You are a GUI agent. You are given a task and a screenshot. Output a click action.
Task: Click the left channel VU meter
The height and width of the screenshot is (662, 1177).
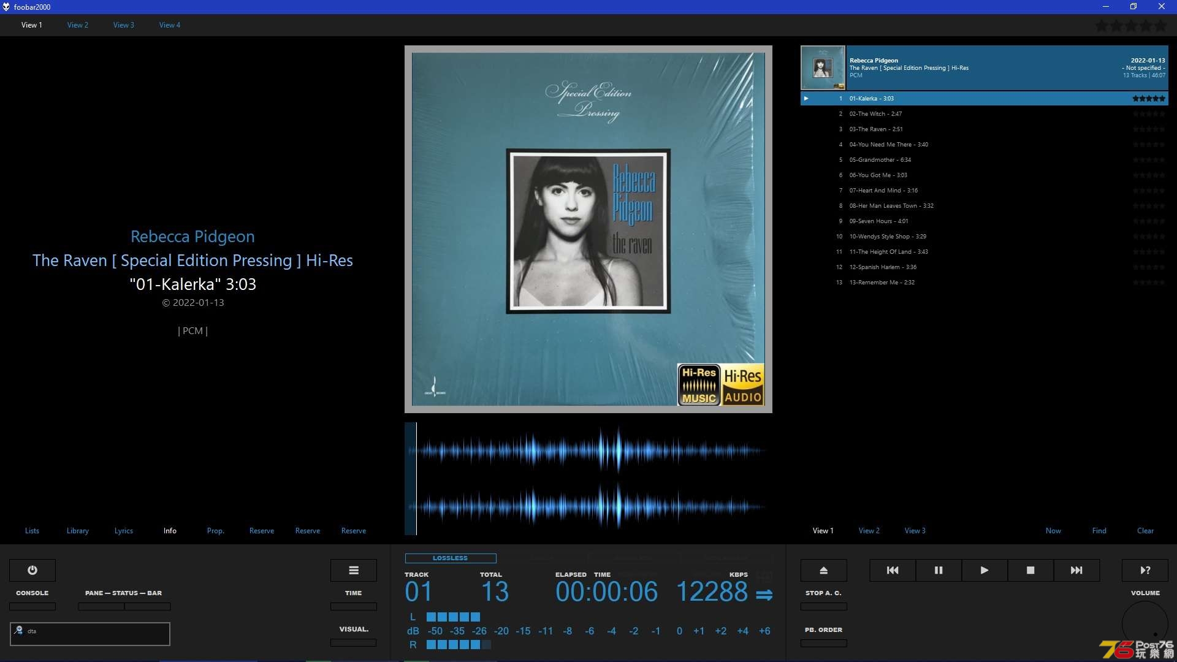454,617
